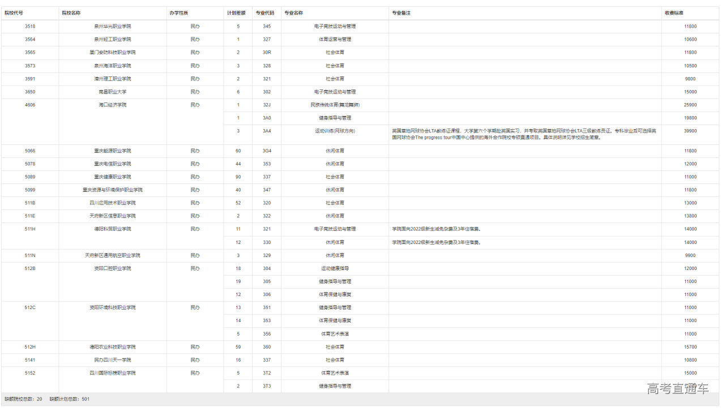Click the 39900 fee value
Image resolution: width=725 pixels, height=411 pixels.
(x=690, y=131)
